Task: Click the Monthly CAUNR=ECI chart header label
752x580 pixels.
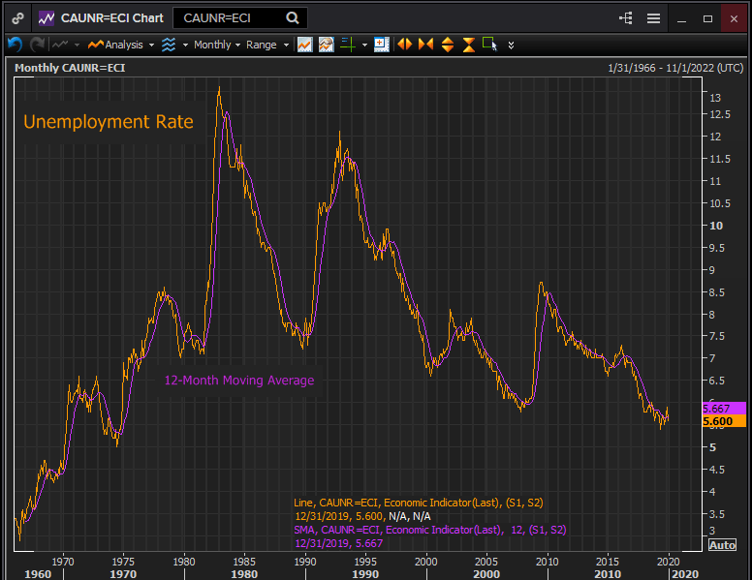Action: coord(70,68)
